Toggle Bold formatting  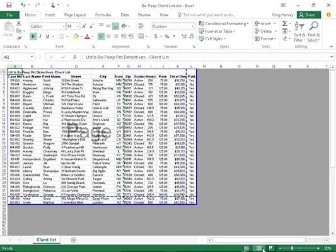coord(33,37)
